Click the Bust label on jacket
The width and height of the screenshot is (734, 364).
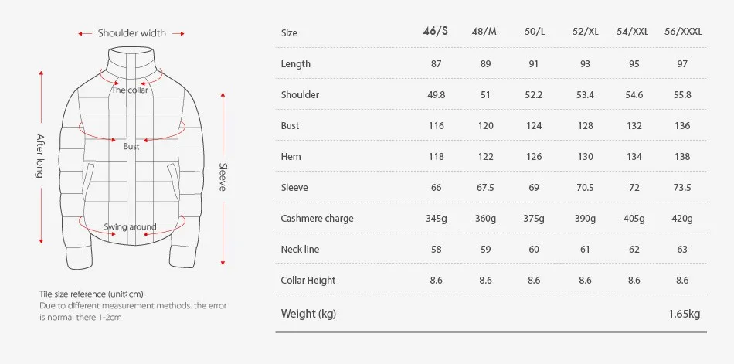(x=131, y=147)
